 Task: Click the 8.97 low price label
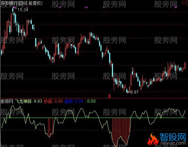[x=135, y=92]
